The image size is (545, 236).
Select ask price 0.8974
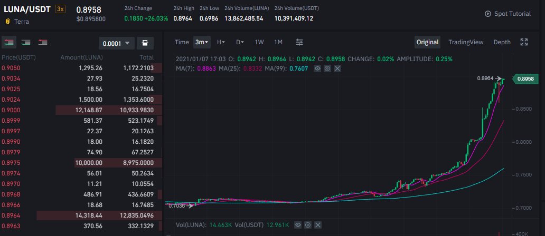tap(11, 173)
